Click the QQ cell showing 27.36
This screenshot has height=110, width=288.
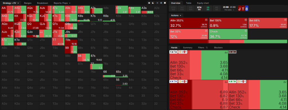(33, 26)
